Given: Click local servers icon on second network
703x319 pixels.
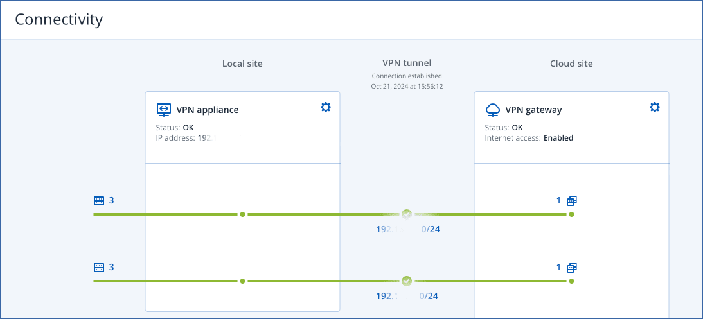Looking at the screenshot, I should 99,267.
